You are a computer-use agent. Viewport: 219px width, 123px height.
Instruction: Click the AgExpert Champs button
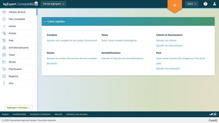pyautogui.click(x=19, y=108)
